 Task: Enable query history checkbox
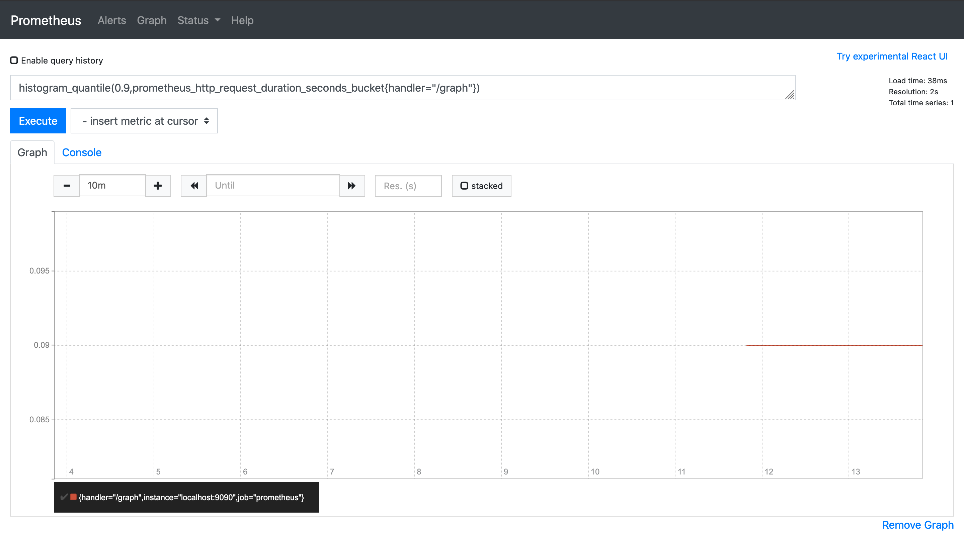click(x=14, y=61)
